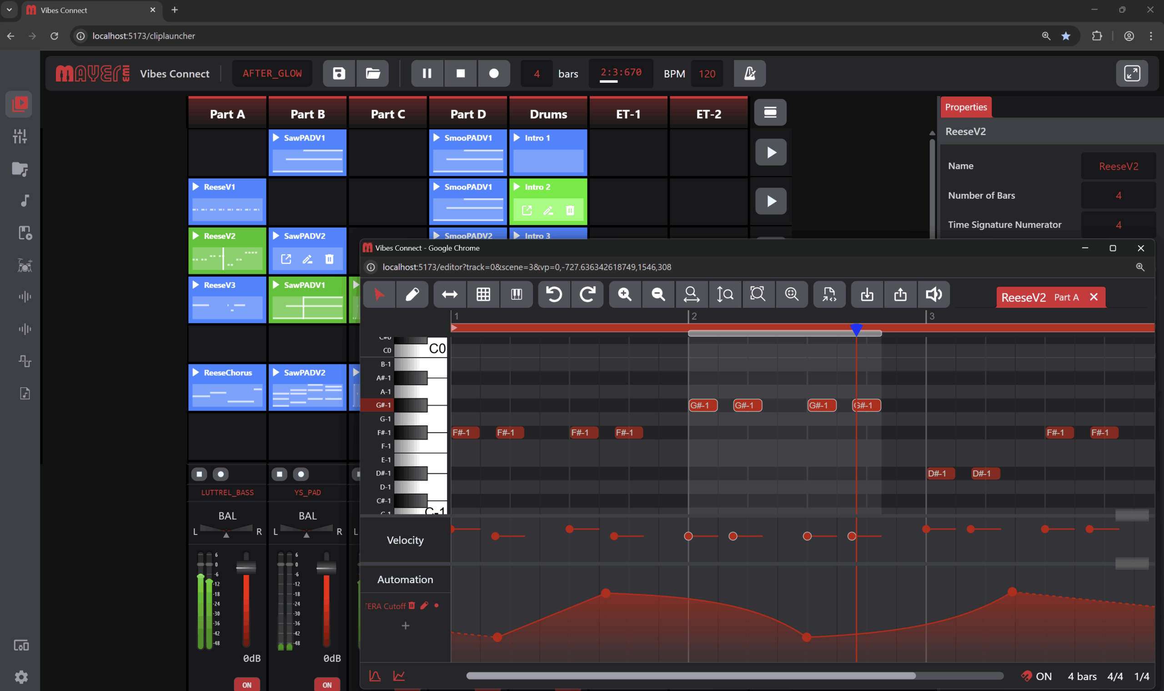1164x691 pixels.
Task: Select the pencil draw tool in editor
Action: [412, 294]
